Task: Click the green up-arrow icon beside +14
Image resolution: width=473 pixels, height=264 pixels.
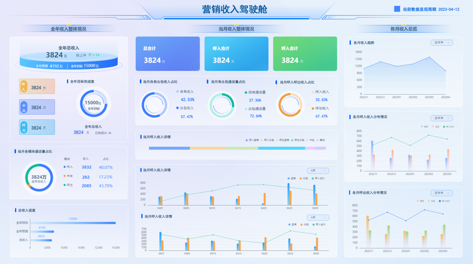Action: point(90,55)
